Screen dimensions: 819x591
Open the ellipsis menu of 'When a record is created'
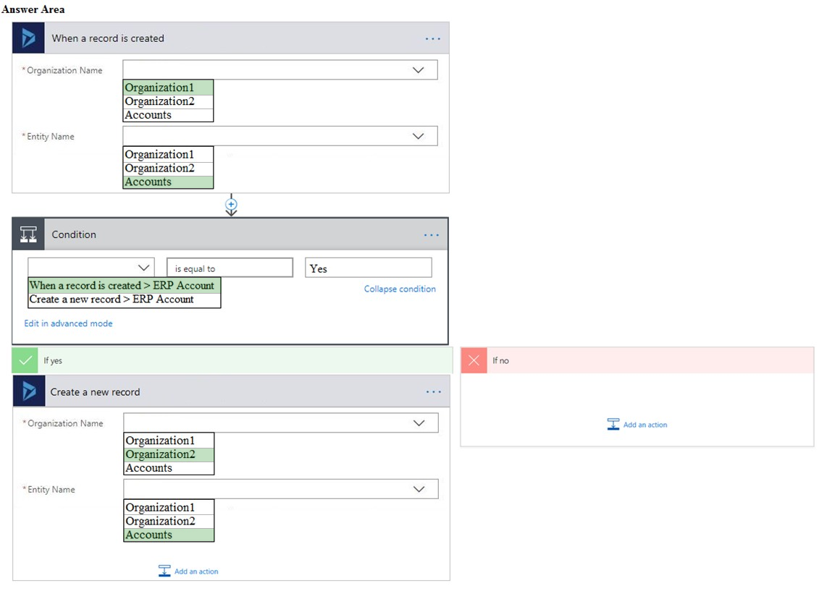click(432, 38)
